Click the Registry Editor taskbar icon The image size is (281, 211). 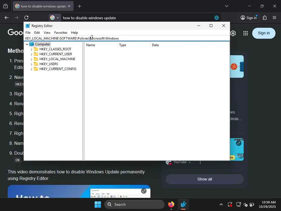click(x=183, y=204)
